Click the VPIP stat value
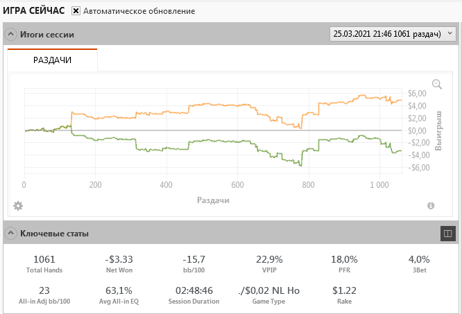Image resolution: width=462 pixels, height=314 pixels. click(x=269, y=259)
